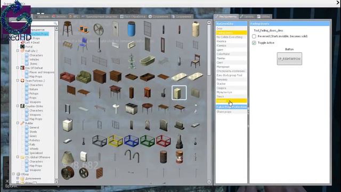This screenshot has width=341, height=192.
Task: Click prop grid scroll down arrow
Action: [209, 182]
